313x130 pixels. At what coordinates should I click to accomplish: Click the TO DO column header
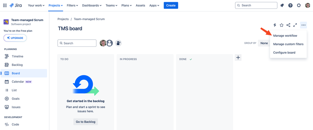pyautogui.click(x=64, y=59)
